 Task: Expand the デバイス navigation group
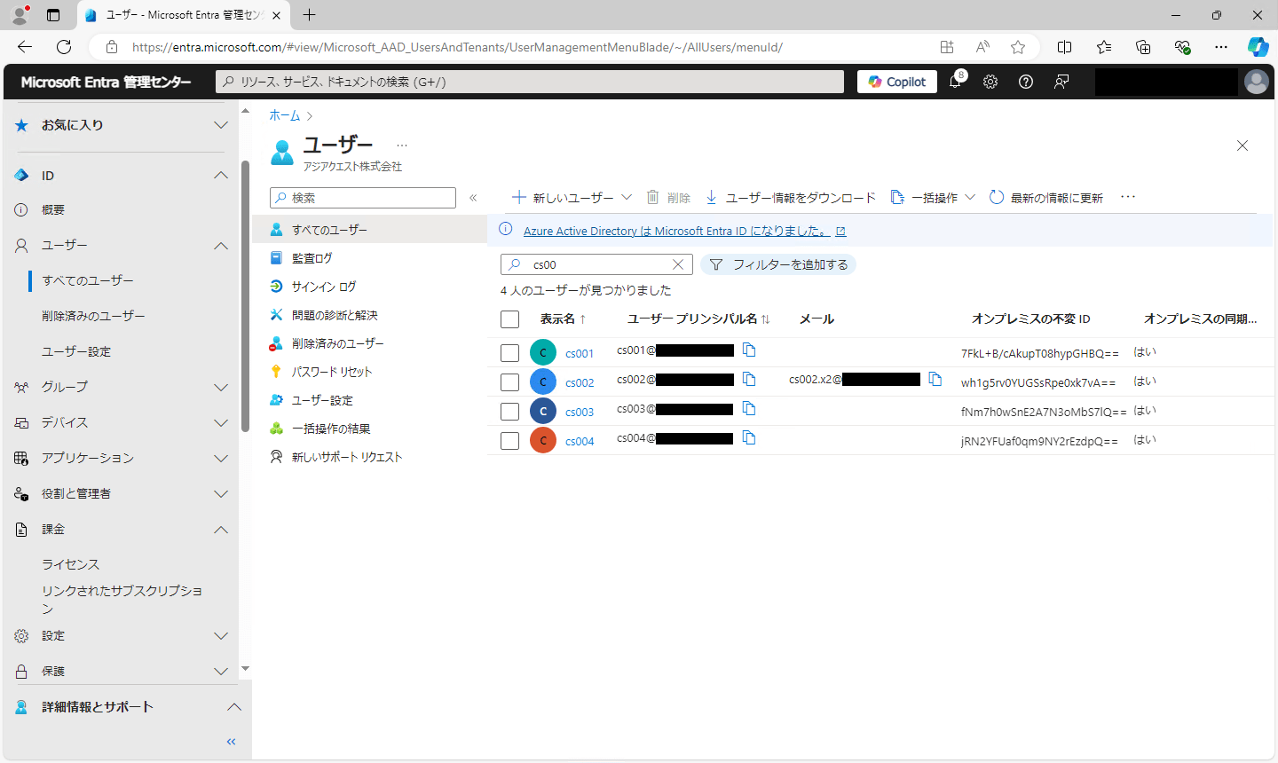point(221,423)
